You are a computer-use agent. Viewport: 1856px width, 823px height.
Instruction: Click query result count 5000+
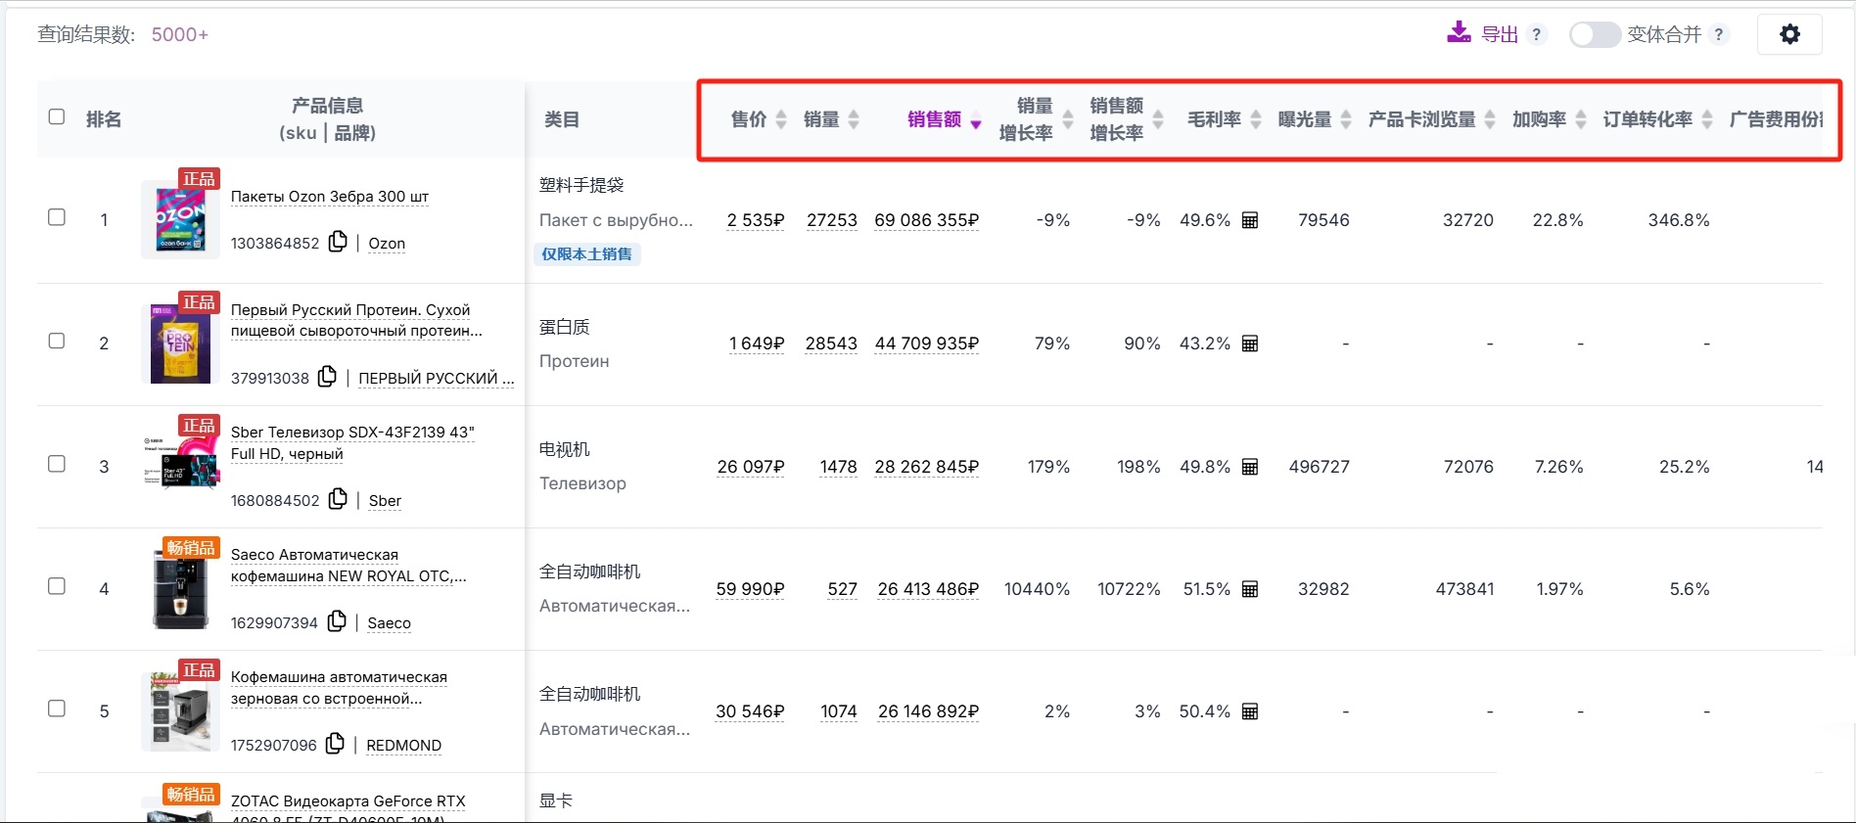pos(180,34)
